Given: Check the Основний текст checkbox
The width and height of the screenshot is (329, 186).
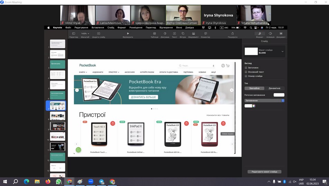Looking at the screenshot, I should [246, 72].
